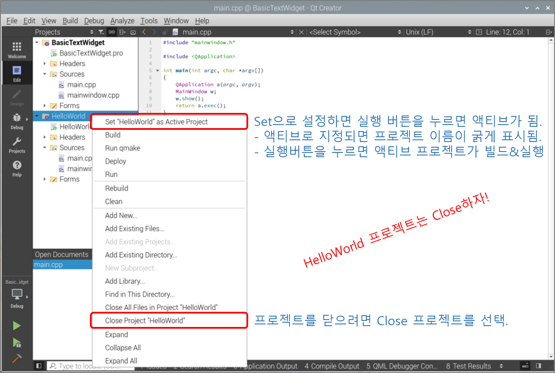Open output pane selector arrows in status bar
The width and height of the screenshot is (555, 373).
point(502,366)
